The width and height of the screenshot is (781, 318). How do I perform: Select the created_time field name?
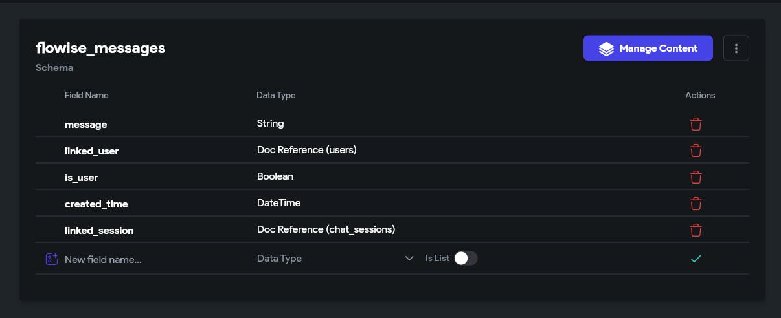96,204
